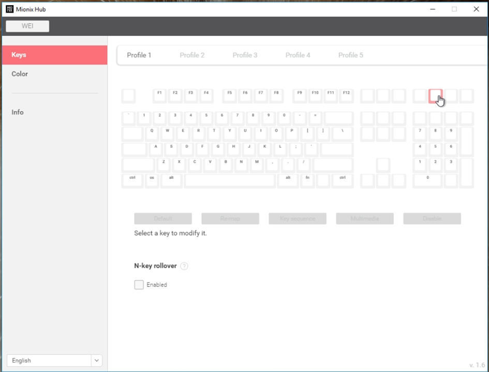Screen dimensions: 489x372
Task: Select the numpad 3 key
Action: coord(451,165)
